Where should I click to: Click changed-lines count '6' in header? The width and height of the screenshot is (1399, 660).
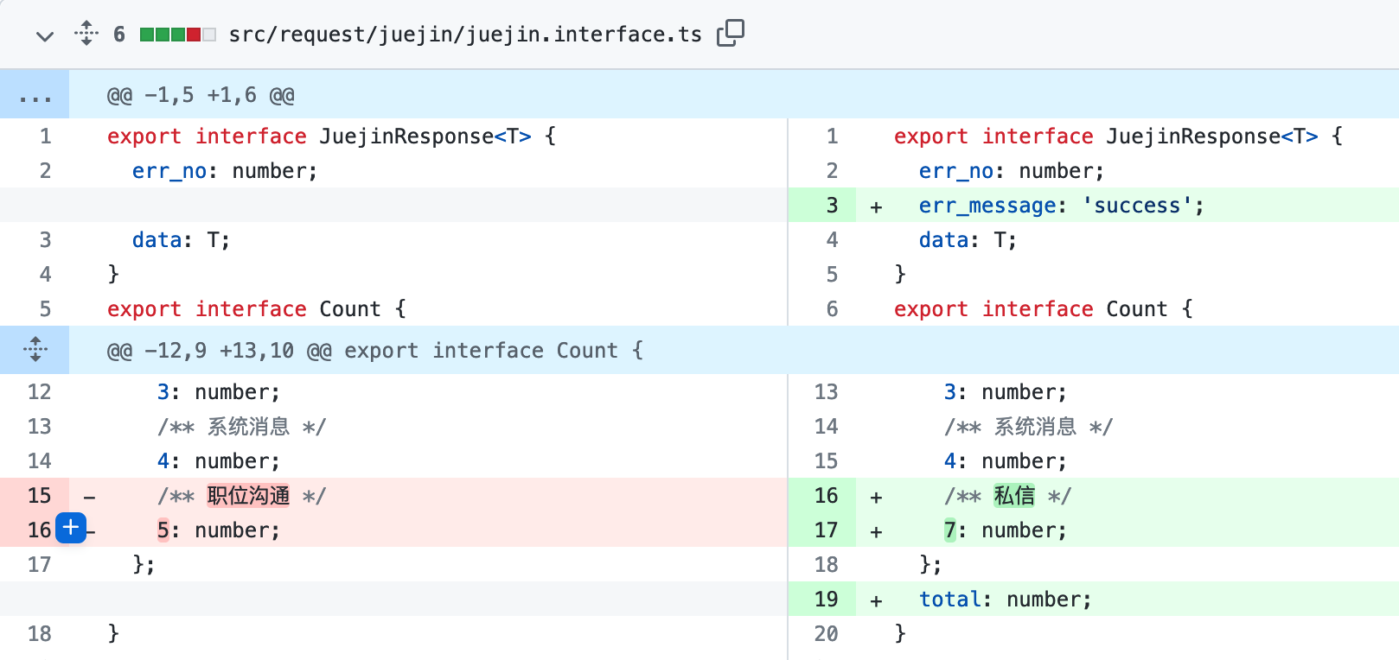[x=119, y=35]
